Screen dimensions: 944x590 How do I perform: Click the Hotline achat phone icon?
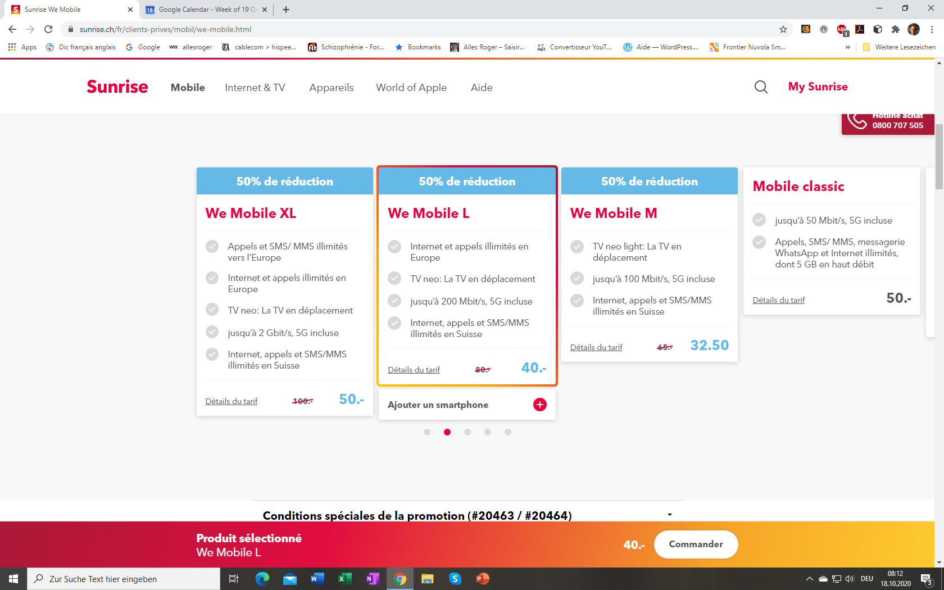click(857, 121)
